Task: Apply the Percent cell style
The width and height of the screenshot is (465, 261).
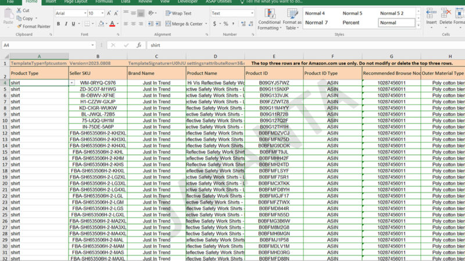Action: point(350,23)
